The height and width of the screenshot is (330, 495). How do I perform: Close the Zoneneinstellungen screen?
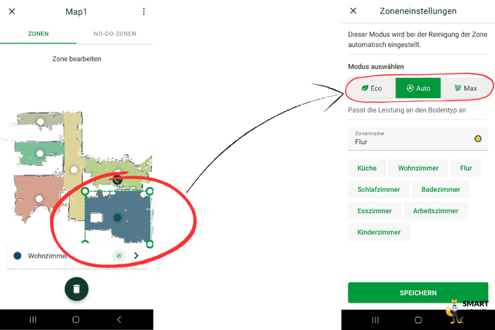pyautogui.click(x=353, y=11)
